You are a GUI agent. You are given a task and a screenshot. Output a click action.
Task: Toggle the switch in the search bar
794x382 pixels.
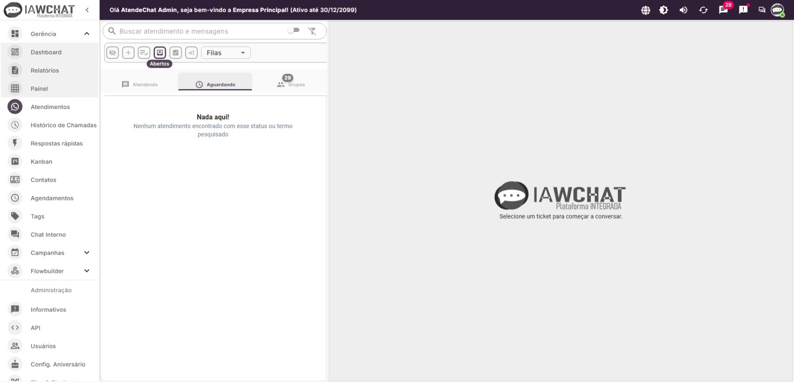click(x=294, y=30)
